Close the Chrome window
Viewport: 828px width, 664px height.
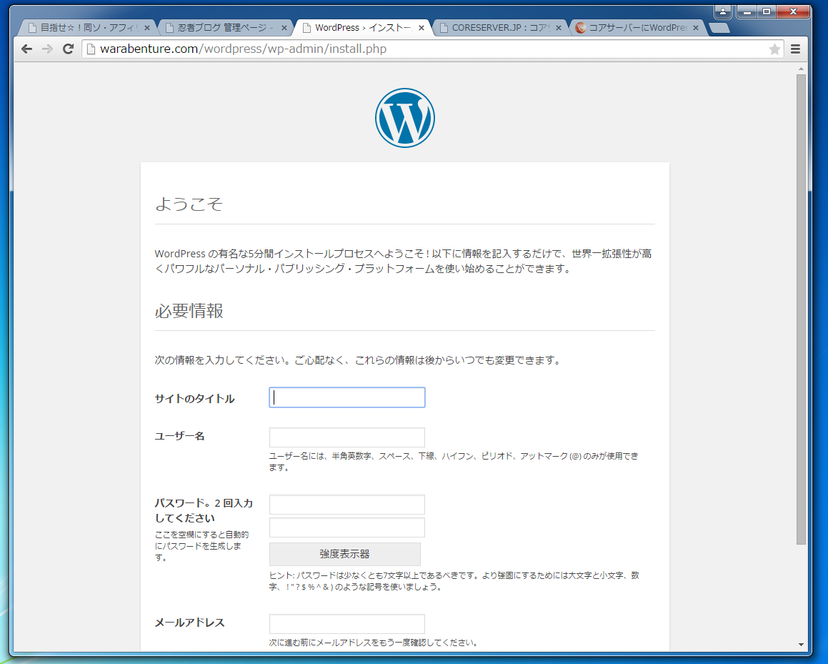(793, 11)
